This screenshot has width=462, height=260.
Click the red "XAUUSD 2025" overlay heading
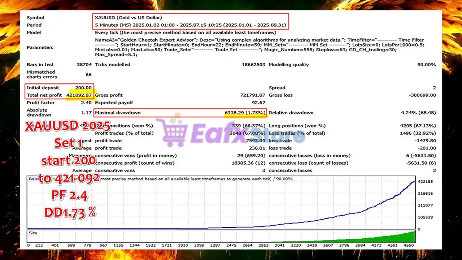coord(68,127)
